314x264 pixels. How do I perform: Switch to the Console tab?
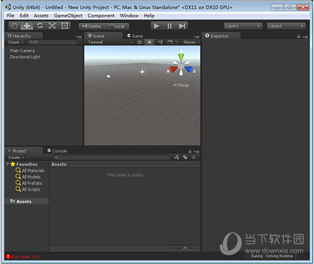[57, 151]
